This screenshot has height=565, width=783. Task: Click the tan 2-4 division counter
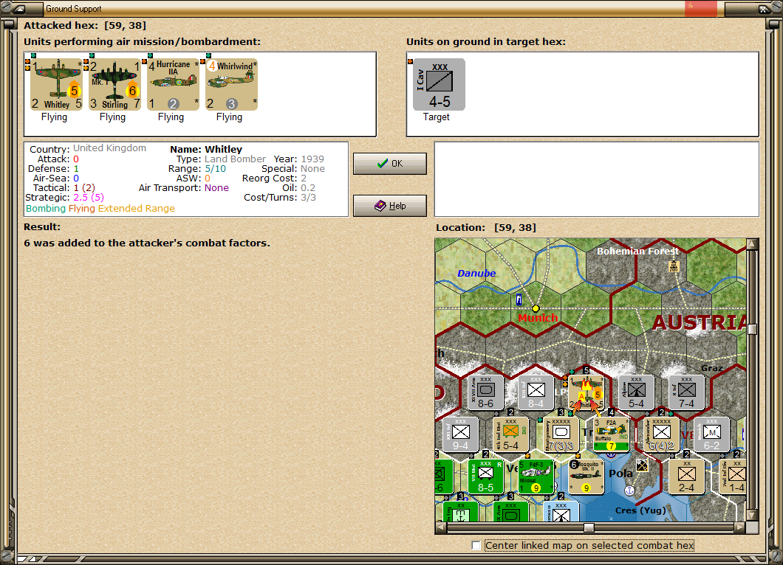click(687, 476)
